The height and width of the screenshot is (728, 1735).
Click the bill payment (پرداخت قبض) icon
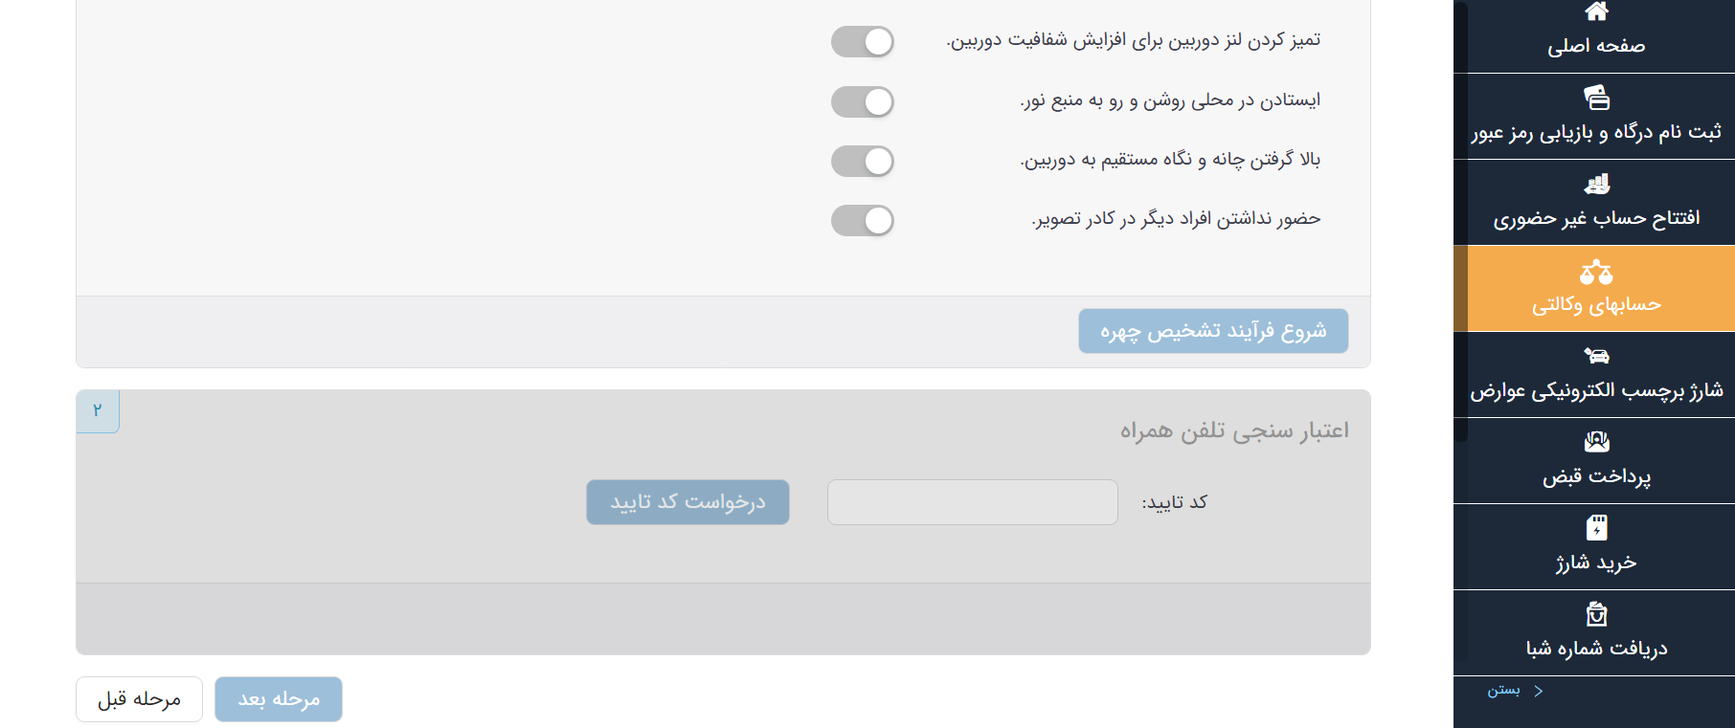tap(1594, 441)
